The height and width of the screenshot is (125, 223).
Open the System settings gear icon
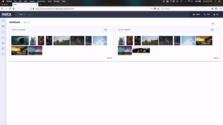coord(3,54)
